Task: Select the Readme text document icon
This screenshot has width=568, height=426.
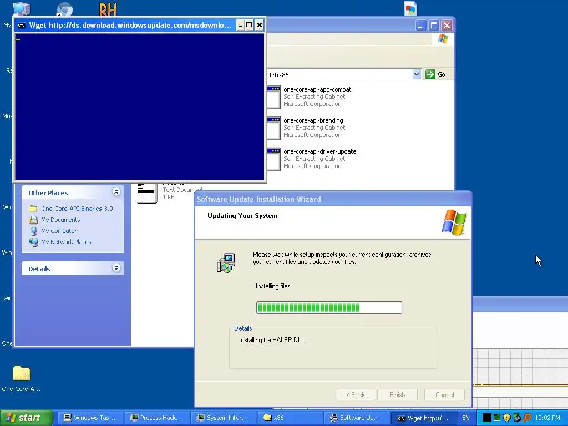Action: click(146, 192)
